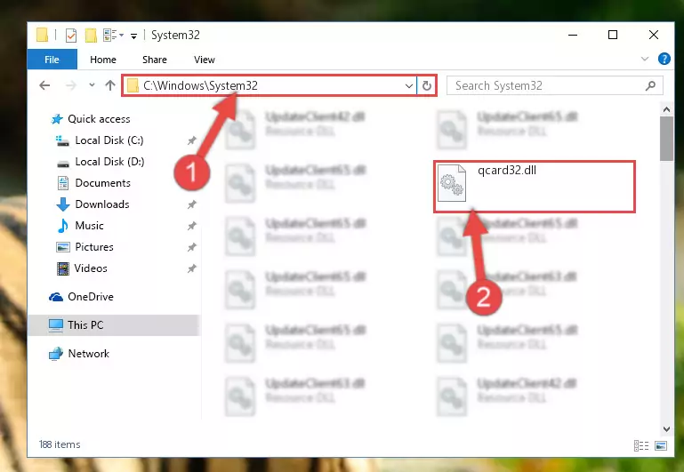Viewport: 684px width, 472px height.
Task: Open Documents in navigation pane
Action: (x=103, y=183)
